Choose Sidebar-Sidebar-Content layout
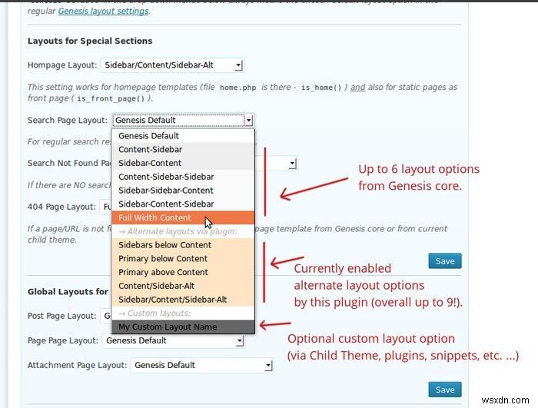Screen dimensions: 538x408 click(166, 191)
